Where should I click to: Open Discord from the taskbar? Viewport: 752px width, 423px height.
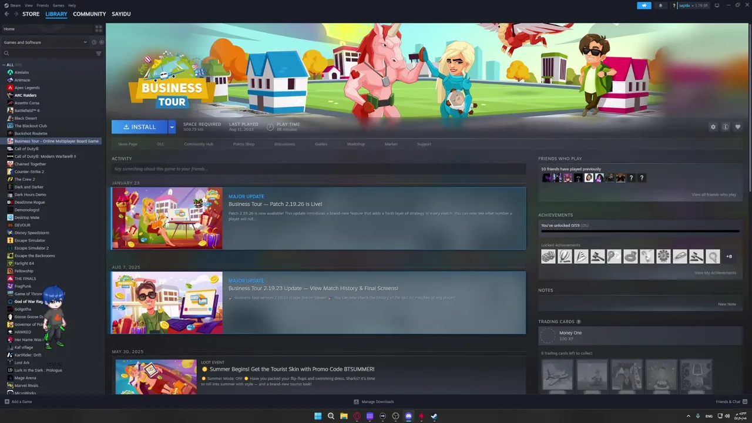coord(408,416)
